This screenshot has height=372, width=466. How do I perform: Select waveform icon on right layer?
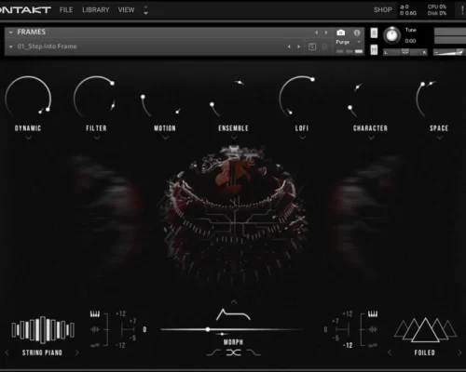pos(373,329)
